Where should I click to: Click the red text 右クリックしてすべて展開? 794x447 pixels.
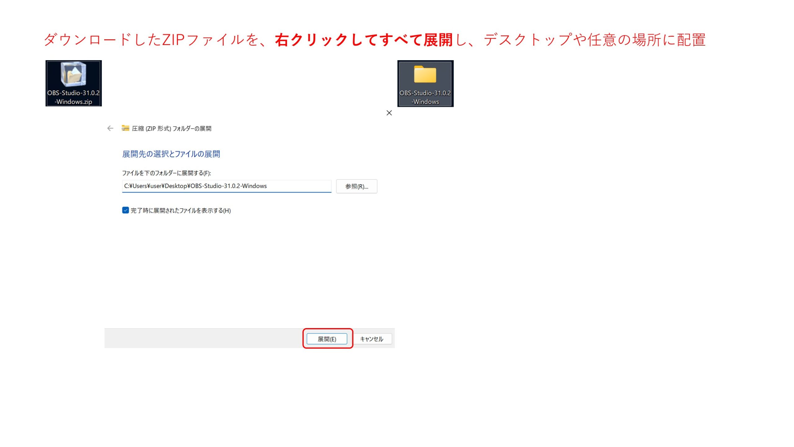[x=364, y=40]
